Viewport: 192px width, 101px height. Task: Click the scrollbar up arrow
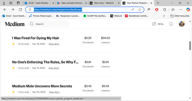click(x=190, y=21)
